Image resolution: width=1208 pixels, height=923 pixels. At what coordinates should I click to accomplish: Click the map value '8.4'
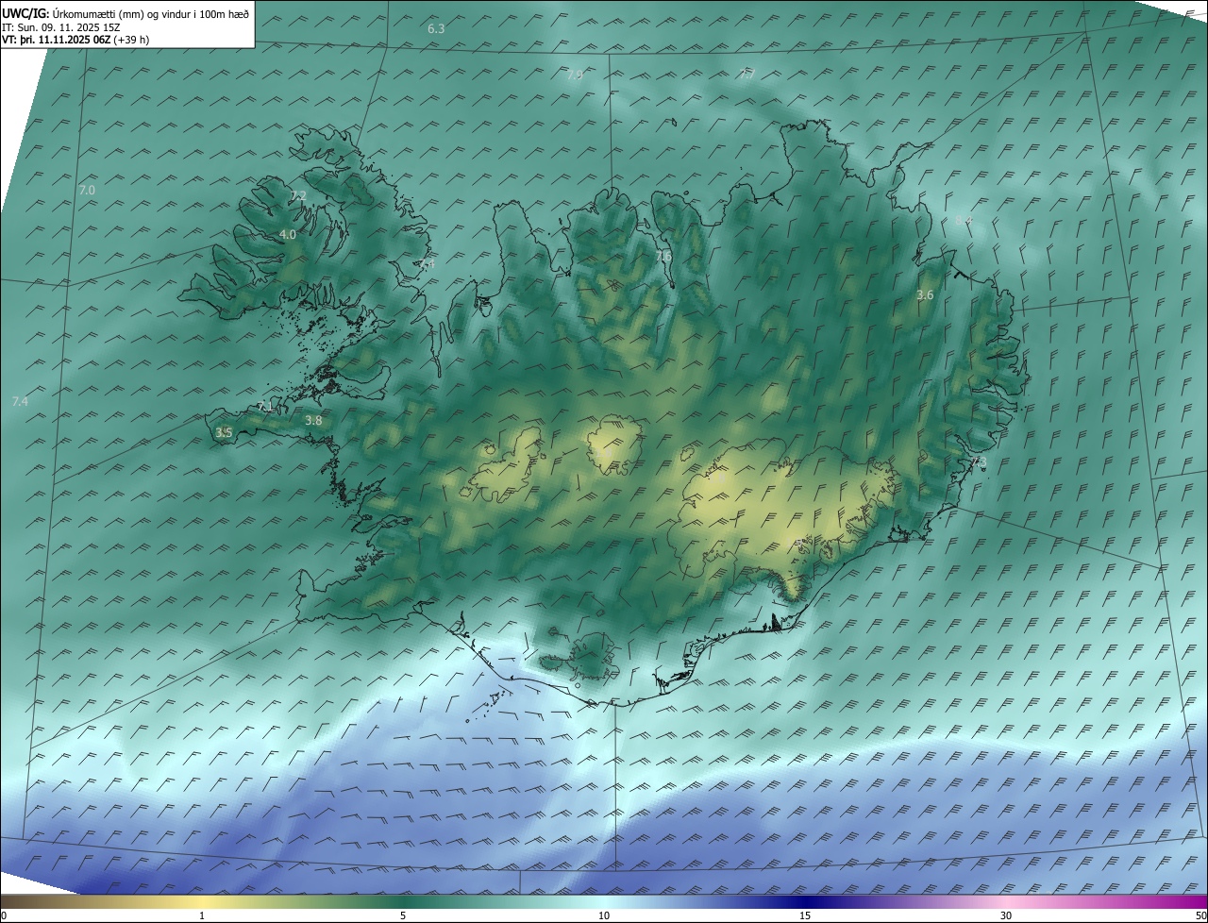click(964, 221)
